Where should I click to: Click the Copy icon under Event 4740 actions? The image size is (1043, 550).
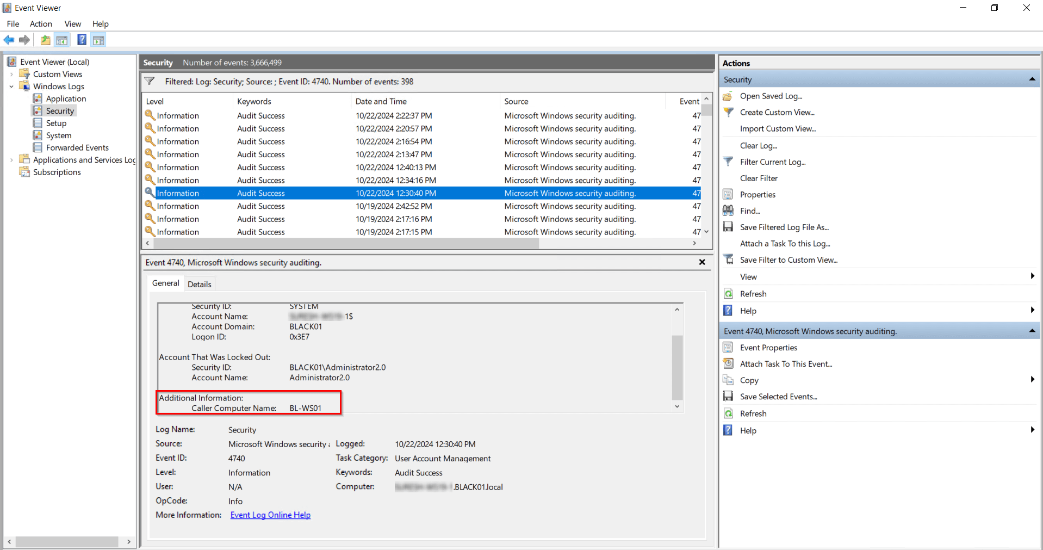click(x=728, y=380)
